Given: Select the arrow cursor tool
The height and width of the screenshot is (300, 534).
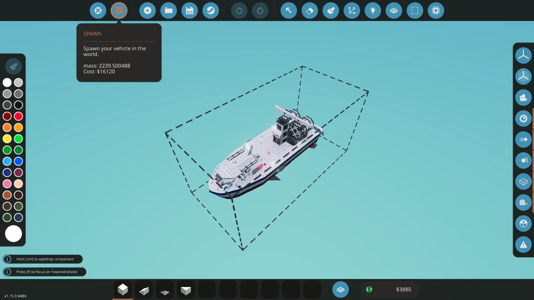Looking at the screenshot, I should tap(289, 11).
